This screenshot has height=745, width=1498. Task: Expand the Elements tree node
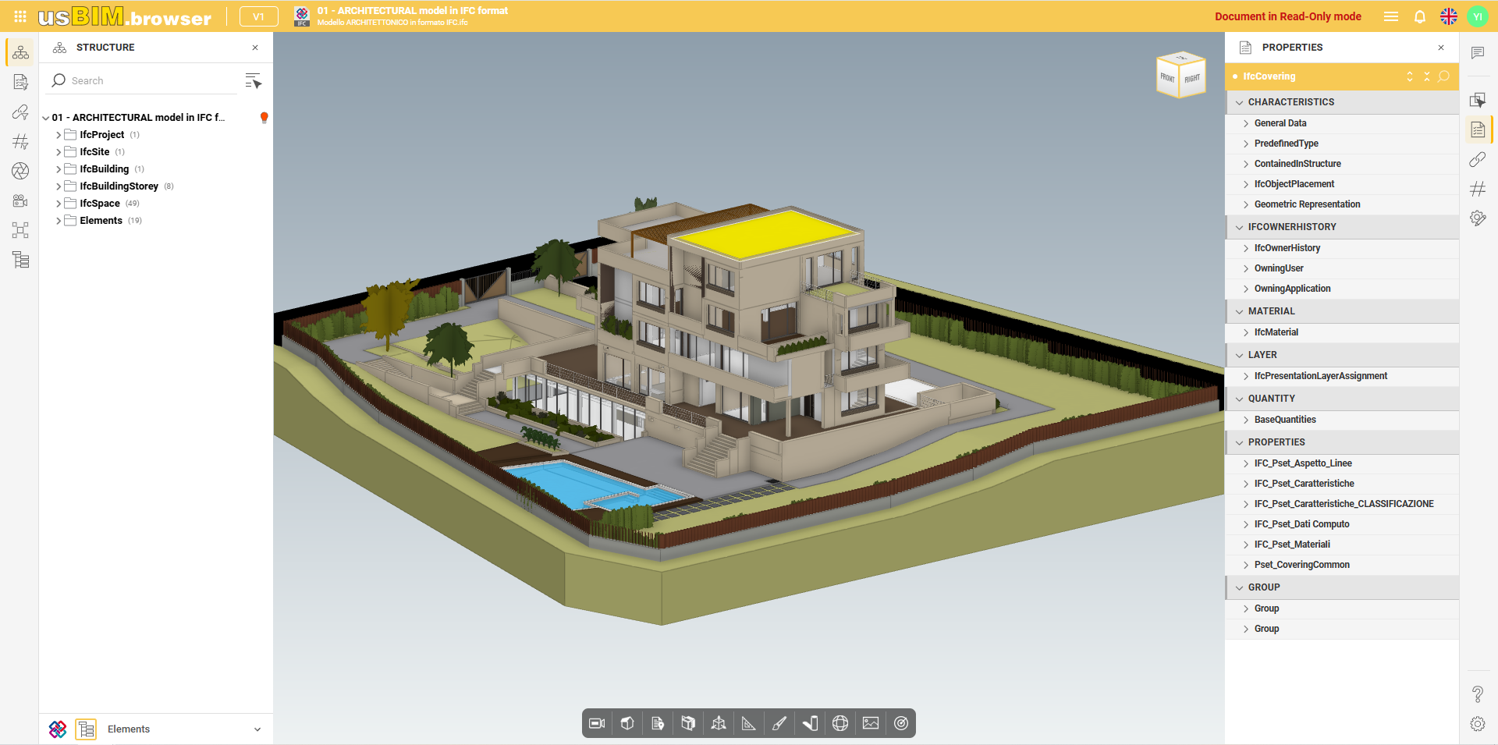[59, 221]
